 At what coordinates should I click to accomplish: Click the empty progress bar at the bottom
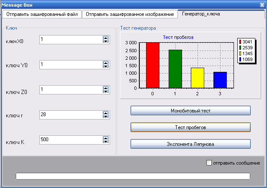(133, 176)
